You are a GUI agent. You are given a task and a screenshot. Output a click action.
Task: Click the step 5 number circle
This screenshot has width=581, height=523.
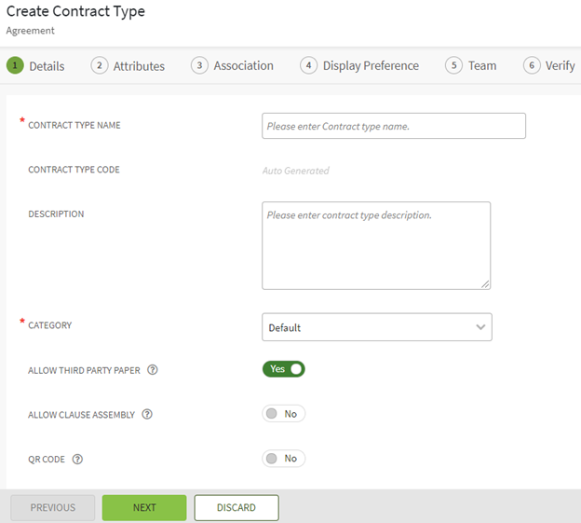(453, 65)
